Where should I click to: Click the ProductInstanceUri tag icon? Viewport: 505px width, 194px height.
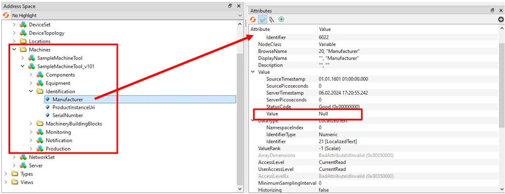coord(48,107)
